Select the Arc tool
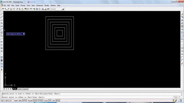This screenshot has height=103, width=184. point(2,29)
